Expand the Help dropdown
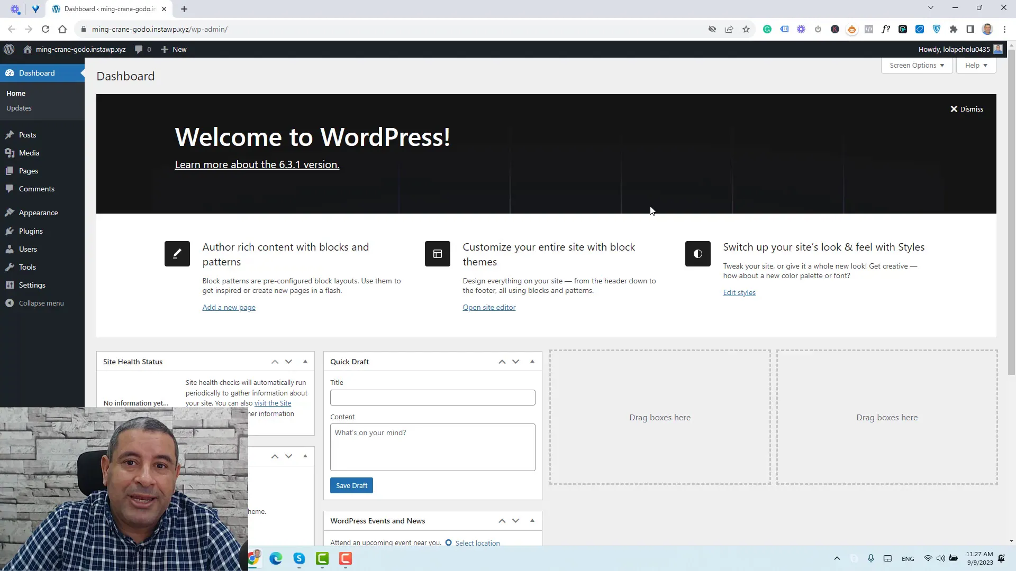 click(x=976, y=65)
